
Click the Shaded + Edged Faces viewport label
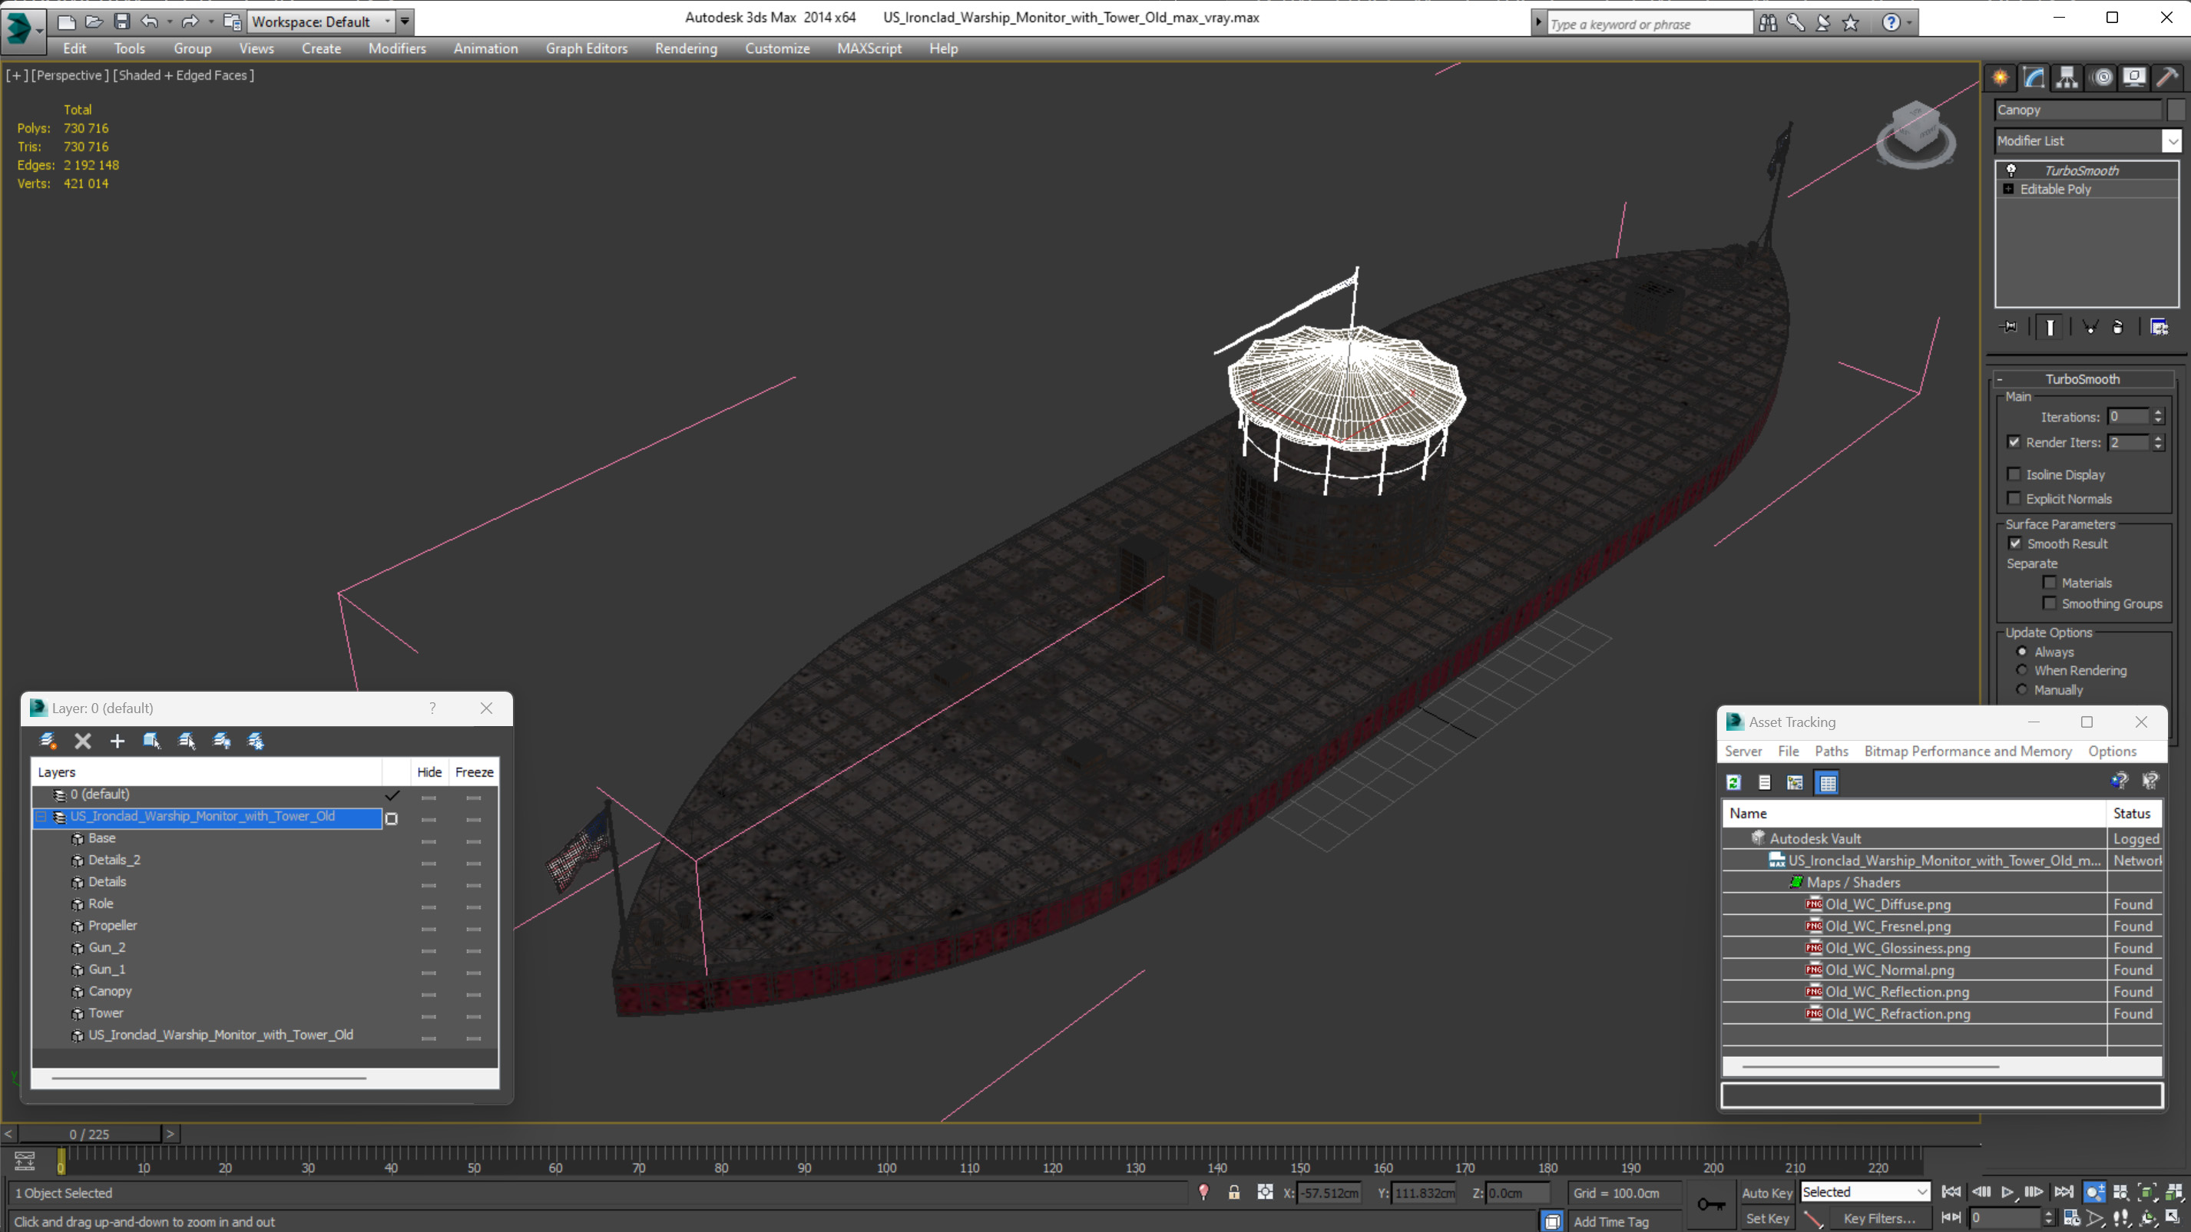(x=183, y=74)
